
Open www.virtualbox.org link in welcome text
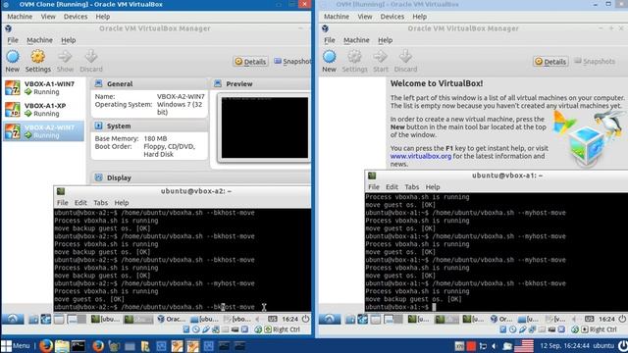point(421,156)
